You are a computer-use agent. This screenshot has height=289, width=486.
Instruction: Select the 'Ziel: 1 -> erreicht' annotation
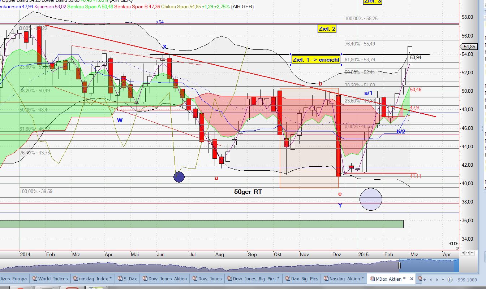tap(316, 60)
